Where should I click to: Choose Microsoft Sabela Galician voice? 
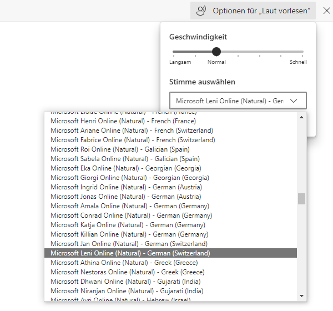170,159
